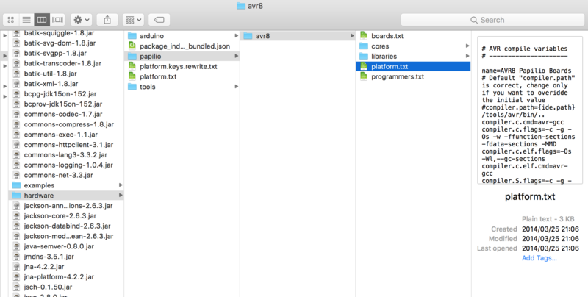The image size is (588, 297).
Task: Select boards.txt file icon
Action: [x=363, y=35]
